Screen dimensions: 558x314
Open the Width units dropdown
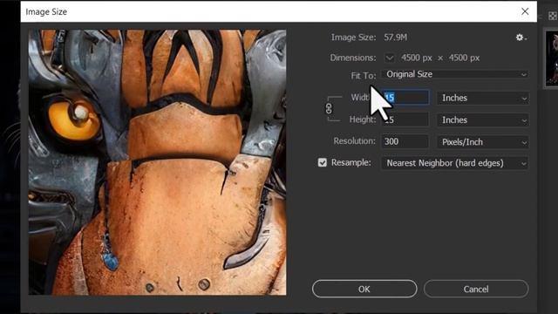pos(483,98)
